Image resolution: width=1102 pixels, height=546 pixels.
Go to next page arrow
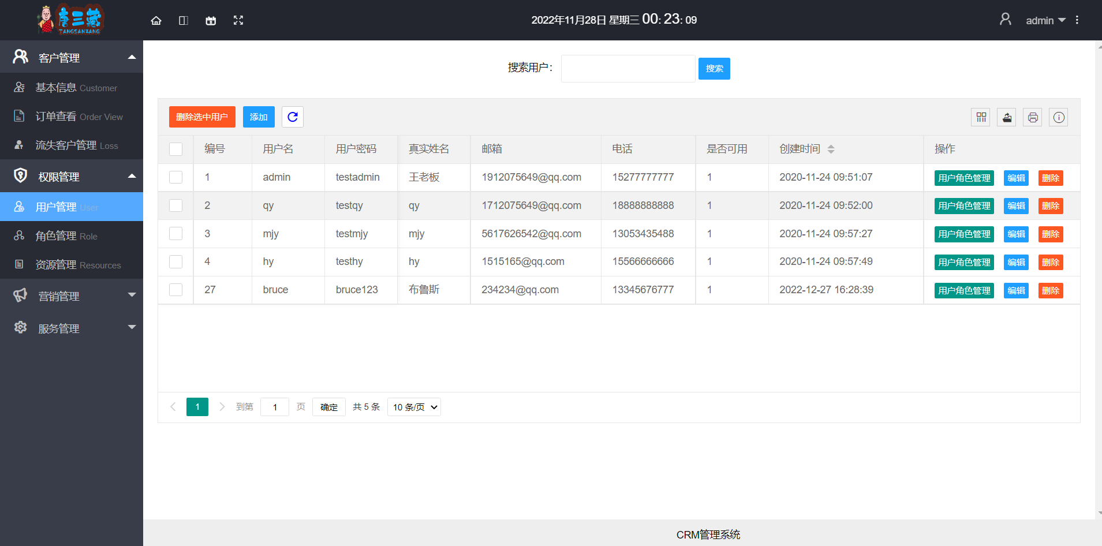(x=222, y=407)
